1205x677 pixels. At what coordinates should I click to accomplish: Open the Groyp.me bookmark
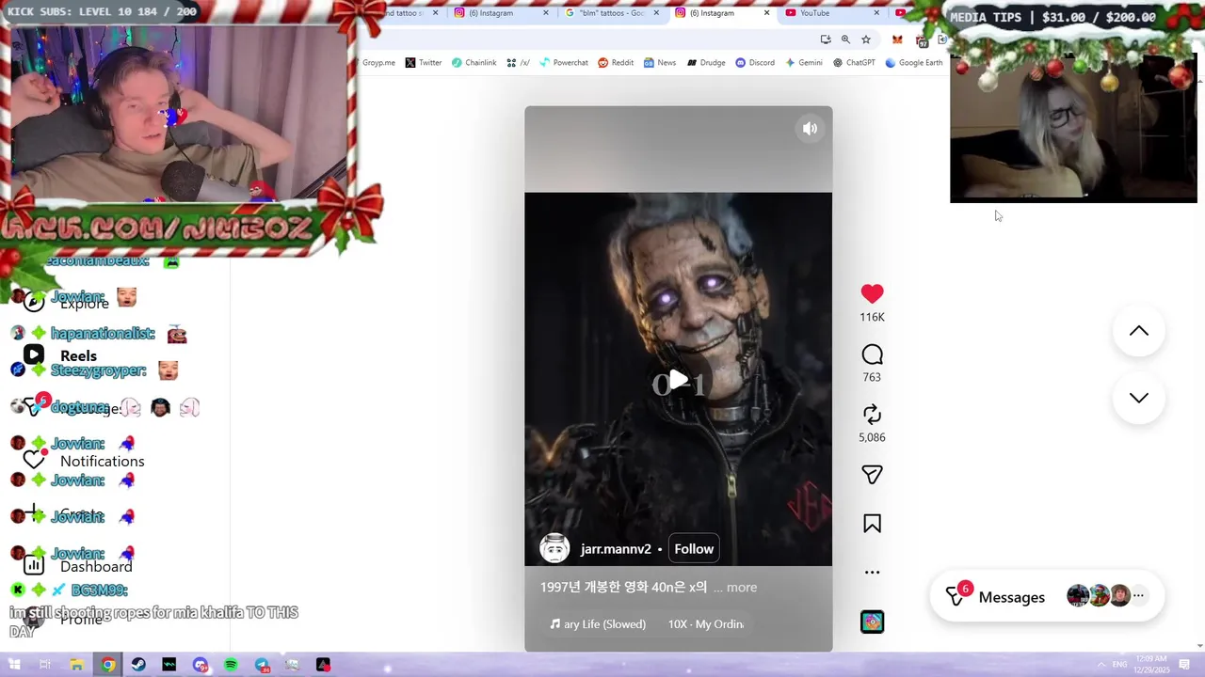coord(378,63)
